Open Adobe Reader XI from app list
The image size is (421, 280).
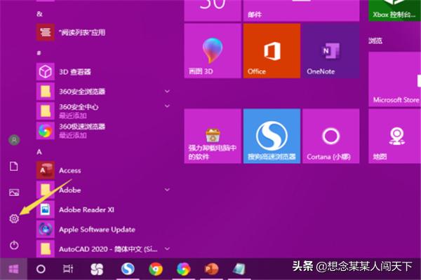pos(105,209)
